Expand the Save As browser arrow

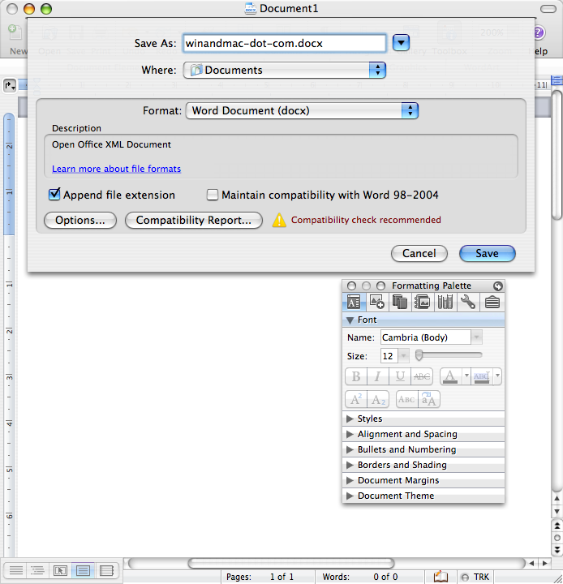tap(401, 43)
